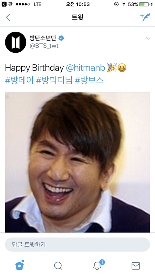Open the Search magnifier tab
The width and height of the screenshot is (155, 276).
(x=58, y=266)
